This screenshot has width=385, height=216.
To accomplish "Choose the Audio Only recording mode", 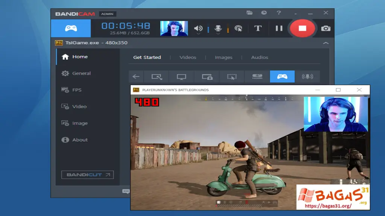I will click(x=308, y=76).
